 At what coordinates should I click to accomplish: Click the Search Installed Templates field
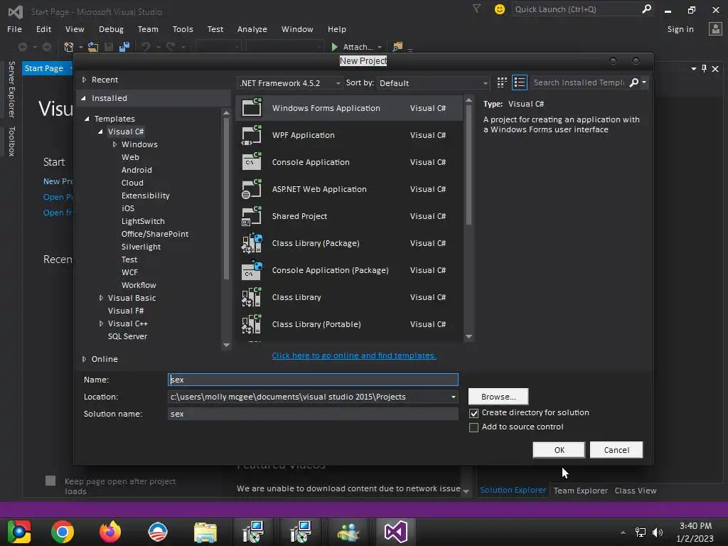pyautogui.click(x=579, y=82)
